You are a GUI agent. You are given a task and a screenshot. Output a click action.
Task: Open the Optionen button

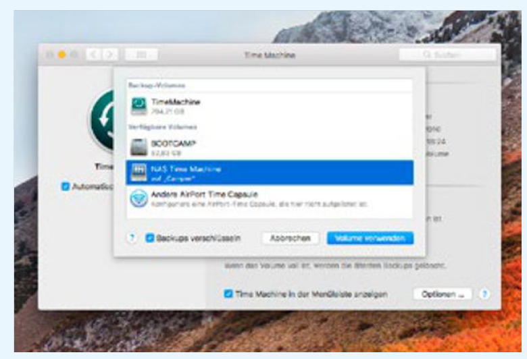pyautogui.click(x=443, y=294)
